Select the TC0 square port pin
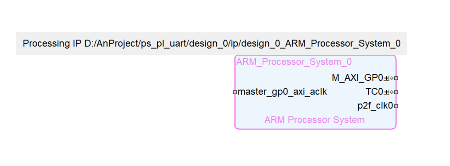This screenshot has height=166, width=450. [396, 92]
